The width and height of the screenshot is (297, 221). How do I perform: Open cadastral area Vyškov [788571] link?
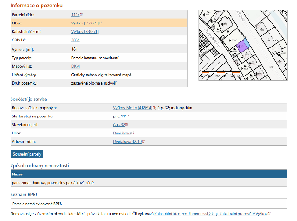[x=85, y=32]
